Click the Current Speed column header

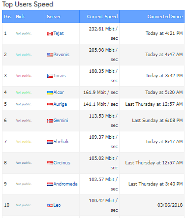(x=99, y=17)
